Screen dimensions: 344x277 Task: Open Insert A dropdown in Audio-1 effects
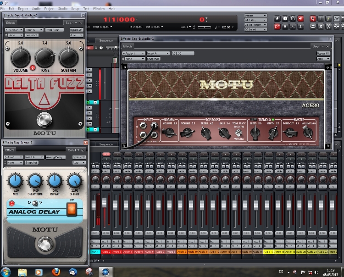coord(158,53)
